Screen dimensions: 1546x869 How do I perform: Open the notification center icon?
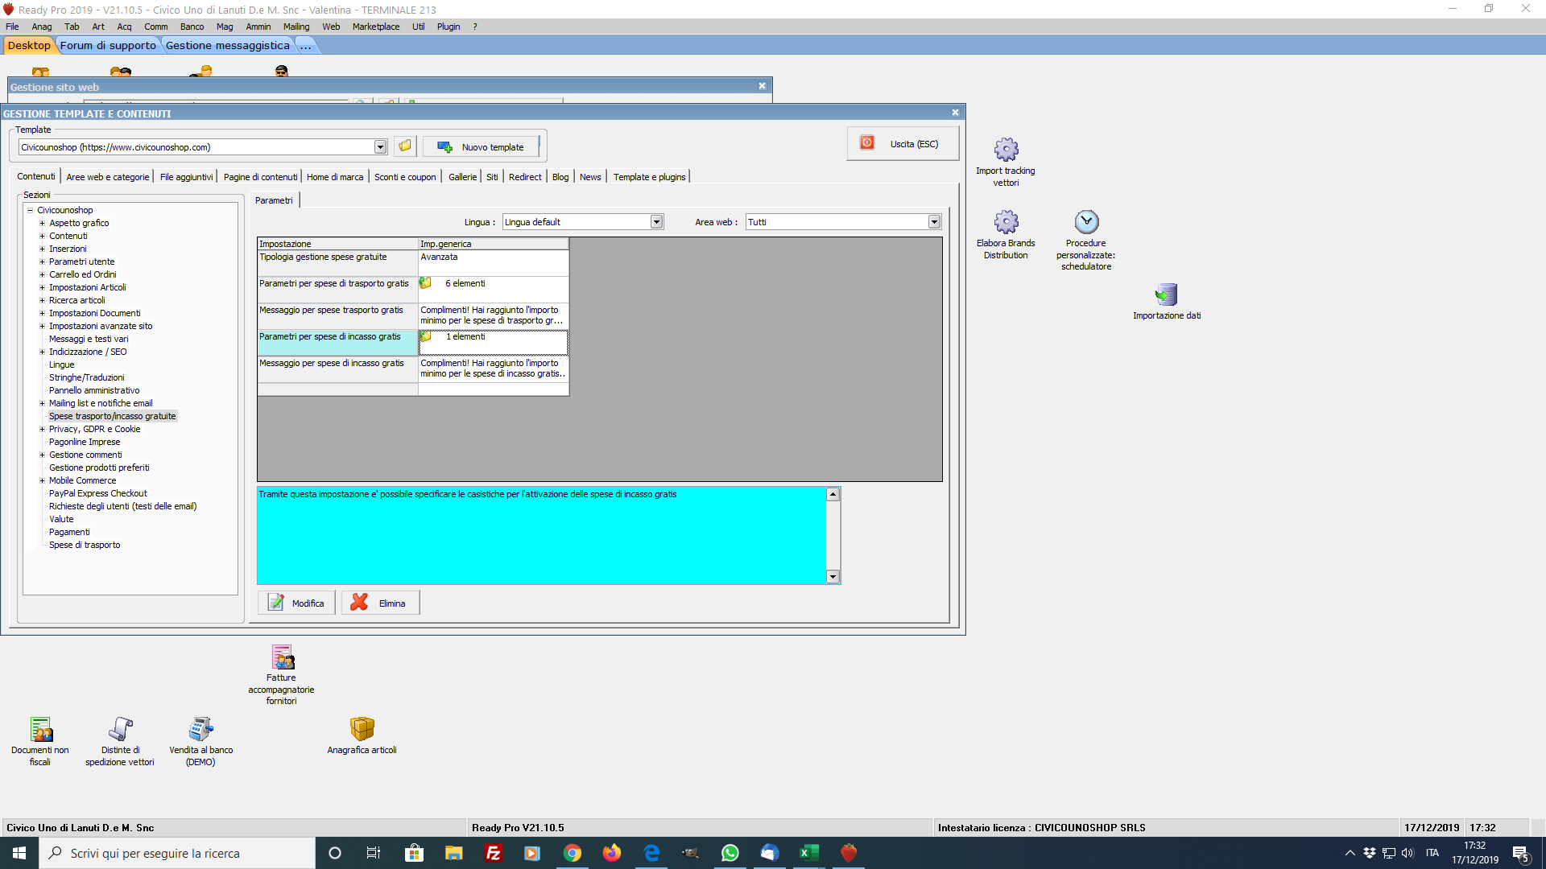click(x=1521, y=854)
